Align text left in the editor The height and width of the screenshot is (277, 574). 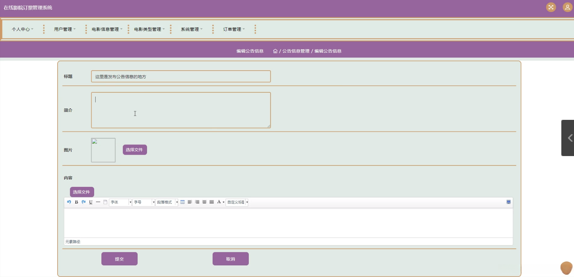pyautogui.click(x=190, y=202)
